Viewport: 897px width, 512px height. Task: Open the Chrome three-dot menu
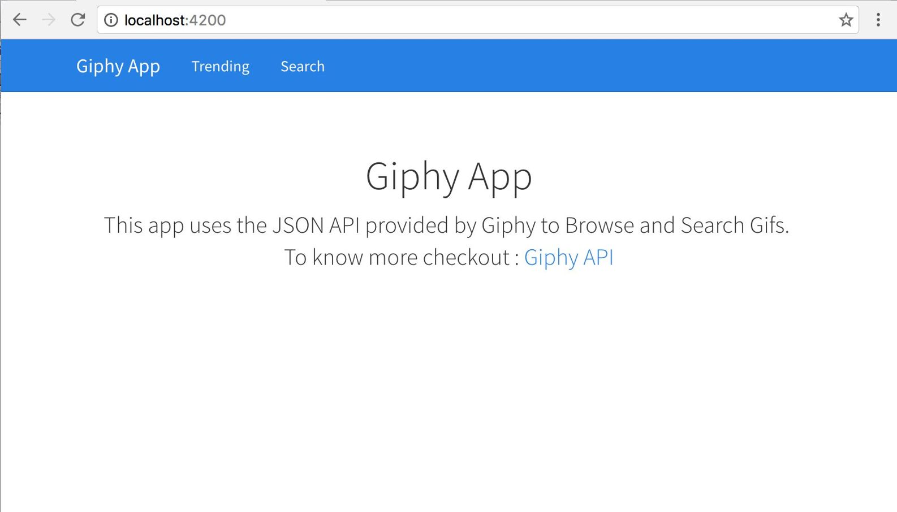[878, 20]
